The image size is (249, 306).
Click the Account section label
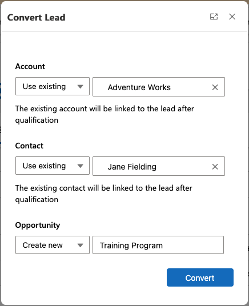point(30,66)
